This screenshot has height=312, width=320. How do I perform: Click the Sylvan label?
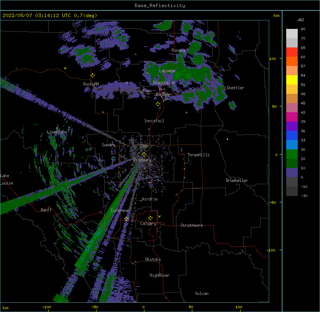(145, 91)
